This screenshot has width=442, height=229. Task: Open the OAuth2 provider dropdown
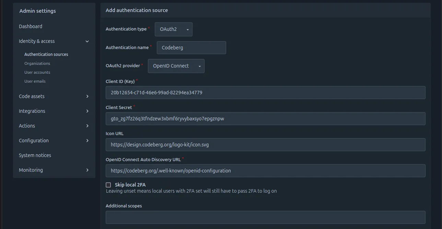pos(176,66)
